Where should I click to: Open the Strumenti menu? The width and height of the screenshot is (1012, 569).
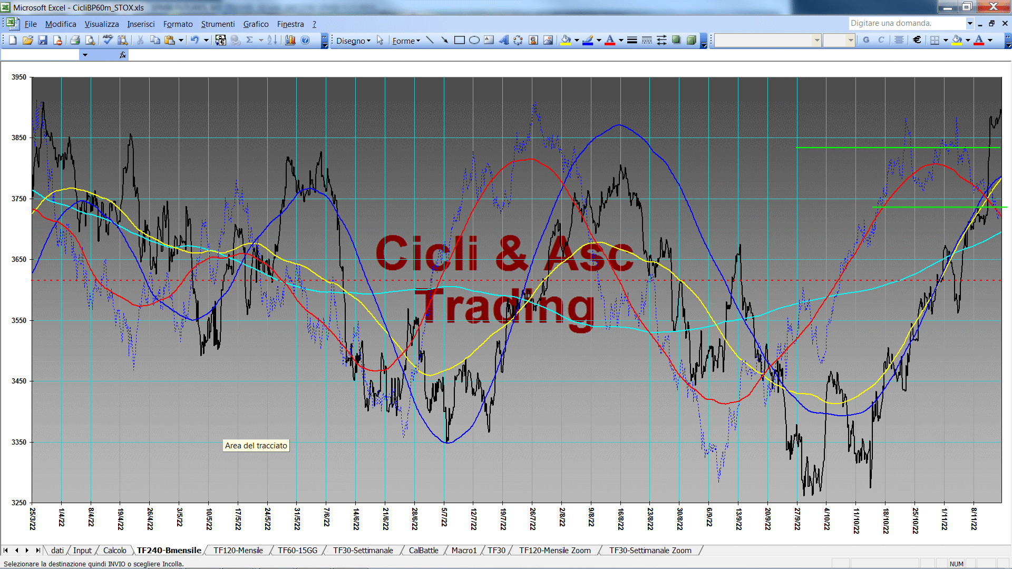218,24
